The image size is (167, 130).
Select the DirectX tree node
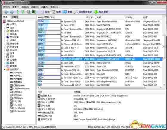[12, 50]
